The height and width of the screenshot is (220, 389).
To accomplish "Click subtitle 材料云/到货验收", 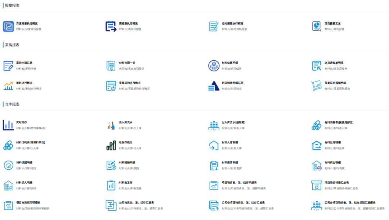I will (x=232, y=89).
